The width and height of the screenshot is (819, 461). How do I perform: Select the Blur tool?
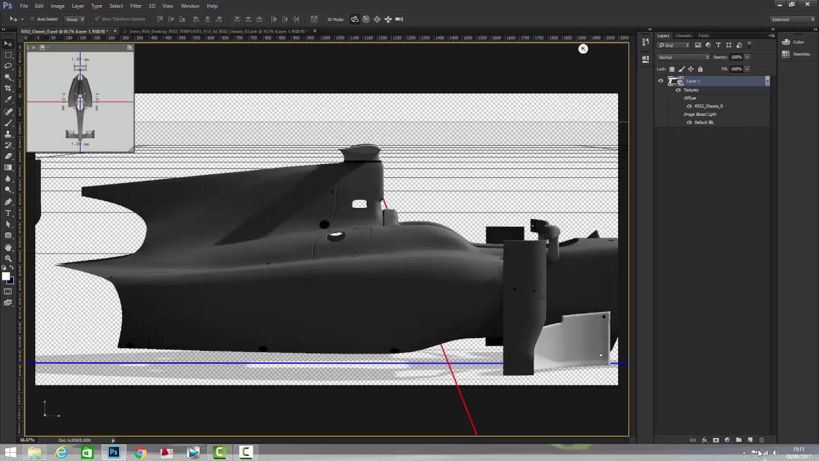(8, 179)
